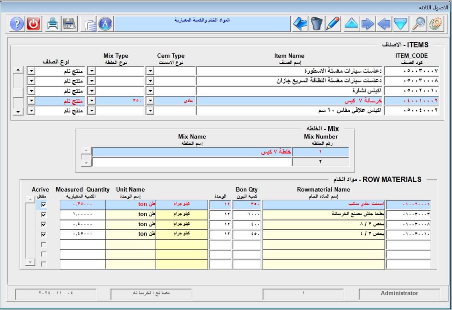Enable the Active checkbox in fifth empty row
Viewport: 452px width, 310px height.
44,244
